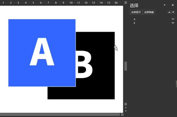The image size is (177, 117).
Task: Click ruler mark 10
Action: pyautogui.click(x=71, y=3)
